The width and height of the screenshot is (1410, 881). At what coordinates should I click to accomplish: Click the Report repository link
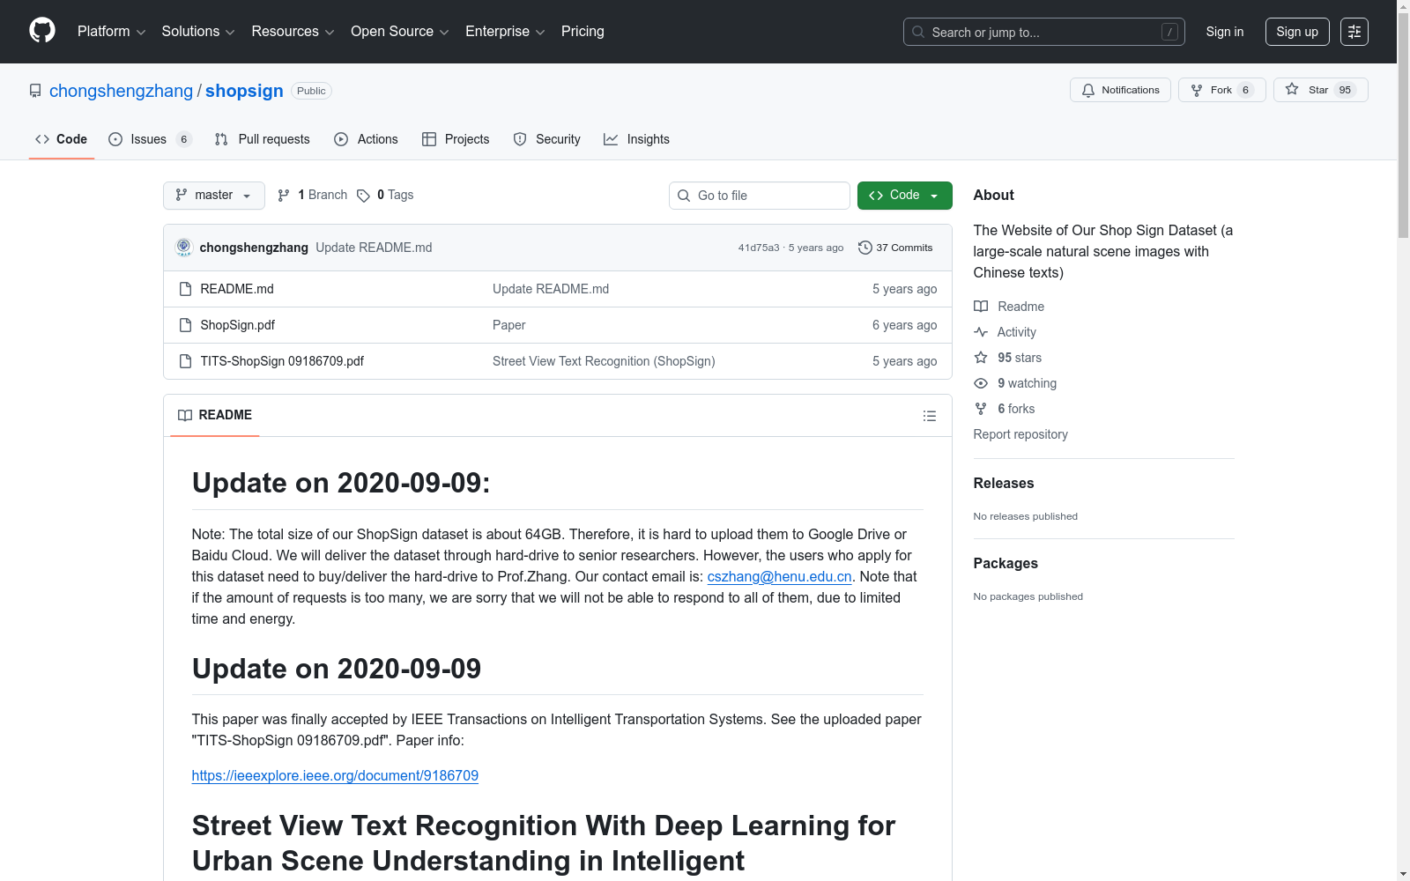click(x=1020, y=434)
